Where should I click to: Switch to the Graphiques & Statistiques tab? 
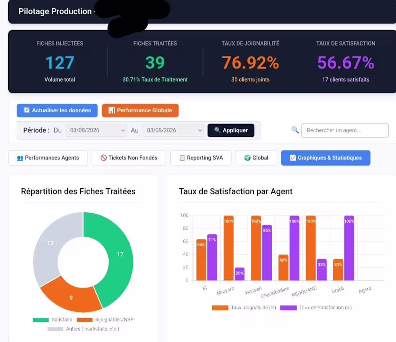(x=325, y=158)
